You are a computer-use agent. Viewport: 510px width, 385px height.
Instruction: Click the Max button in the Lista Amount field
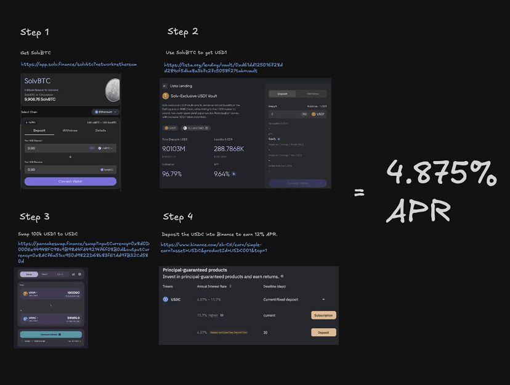pos(304,114)
